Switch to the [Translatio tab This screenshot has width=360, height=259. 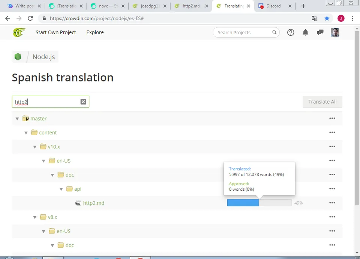point(66,6)
